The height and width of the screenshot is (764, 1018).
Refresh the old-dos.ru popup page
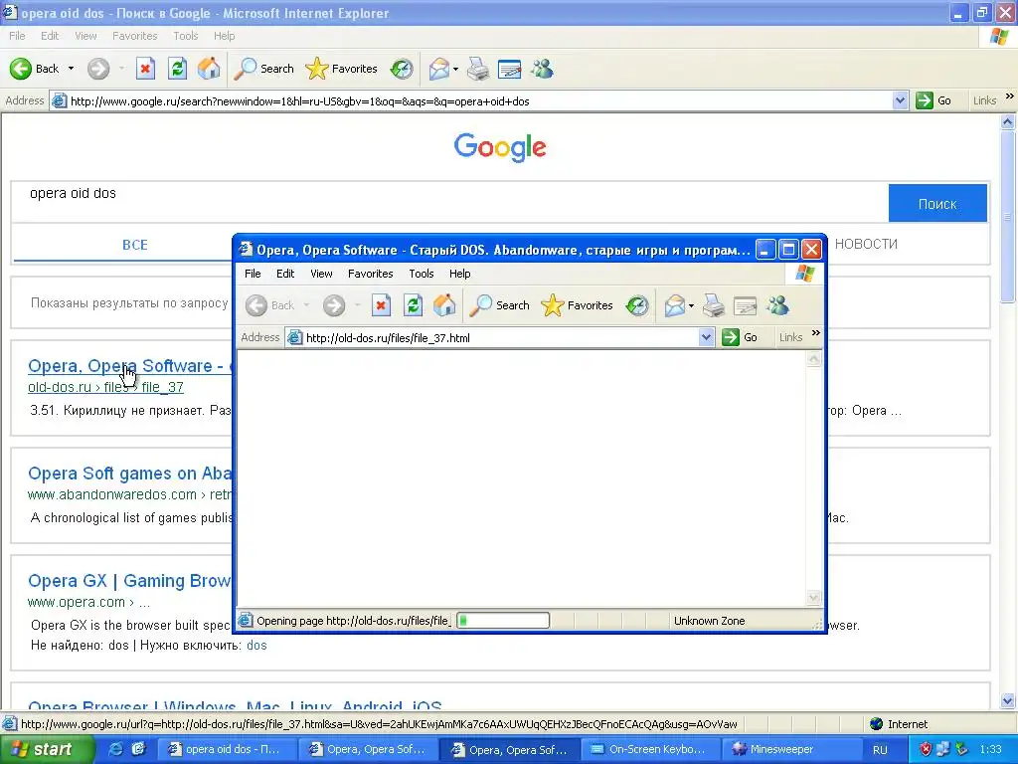click(413, 304)
